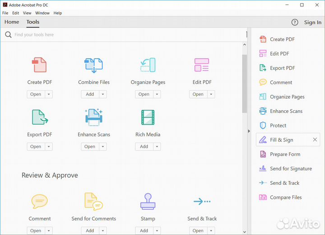Expand the dropdown arrow beside Enhance Scans Open
The image size is (325, 235).
[103, 146]
